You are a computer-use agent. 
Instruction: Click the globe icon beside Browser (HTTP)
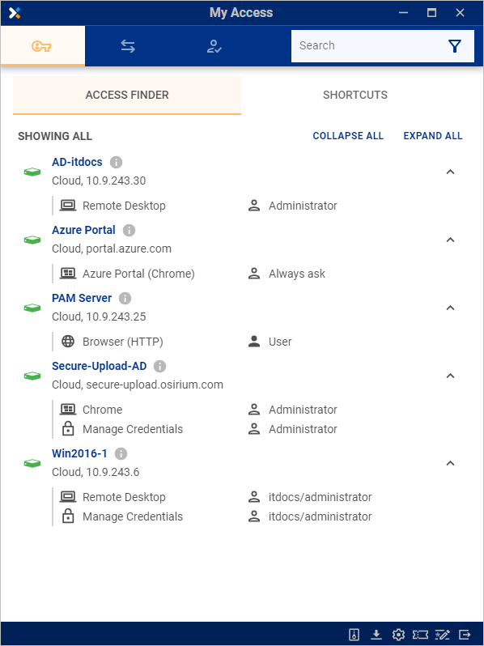pyautogui.click(x=68, y=341)
